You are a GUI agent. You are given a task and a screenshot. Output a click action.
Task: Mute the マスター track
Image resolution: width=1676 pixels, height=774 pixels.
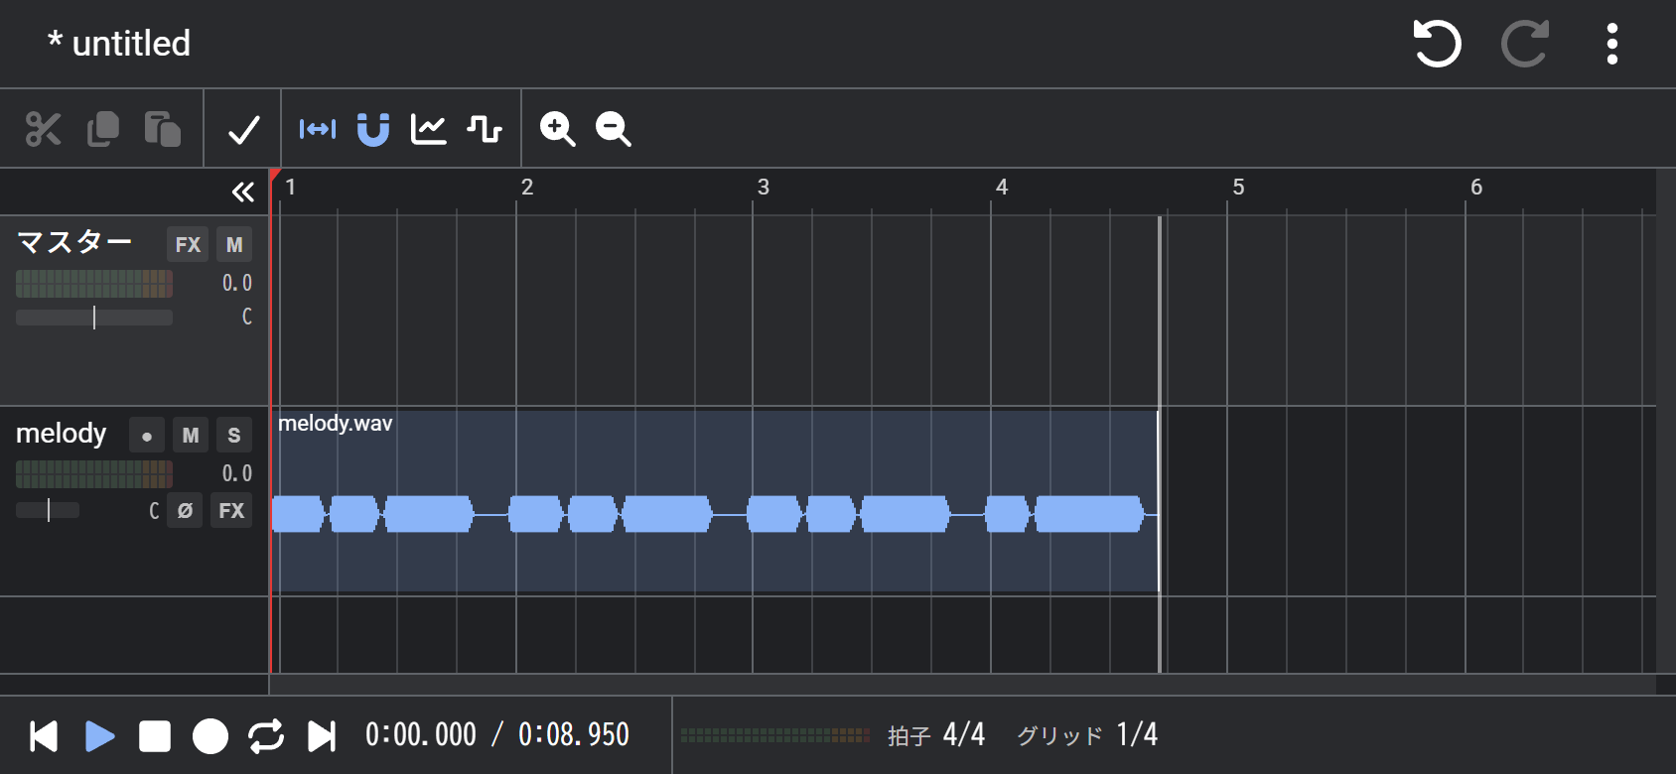tap(234, 244)
